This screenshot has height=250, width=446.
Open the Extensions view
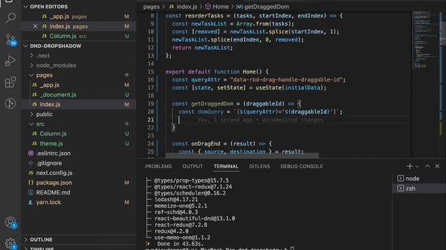(x=10, y=82)
